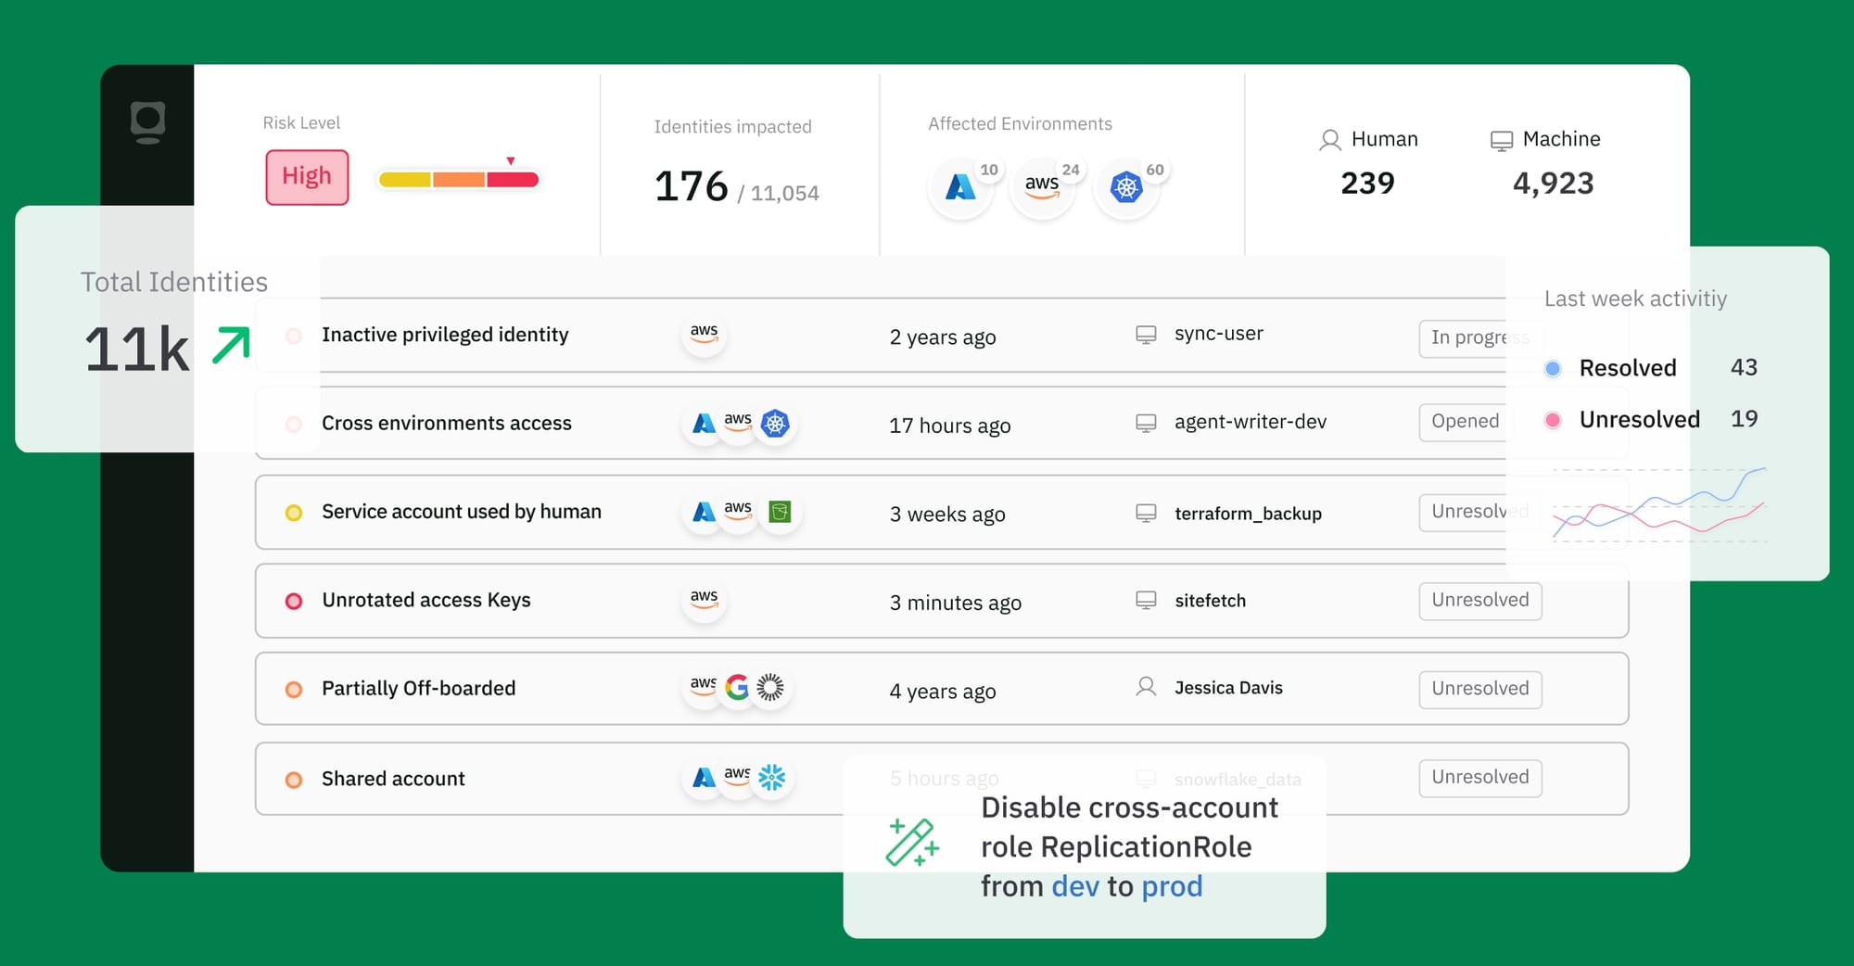The image size is (1854, 966).
Task: Click the machine icon beside terraform_backup
Action: click(1146, 514)
